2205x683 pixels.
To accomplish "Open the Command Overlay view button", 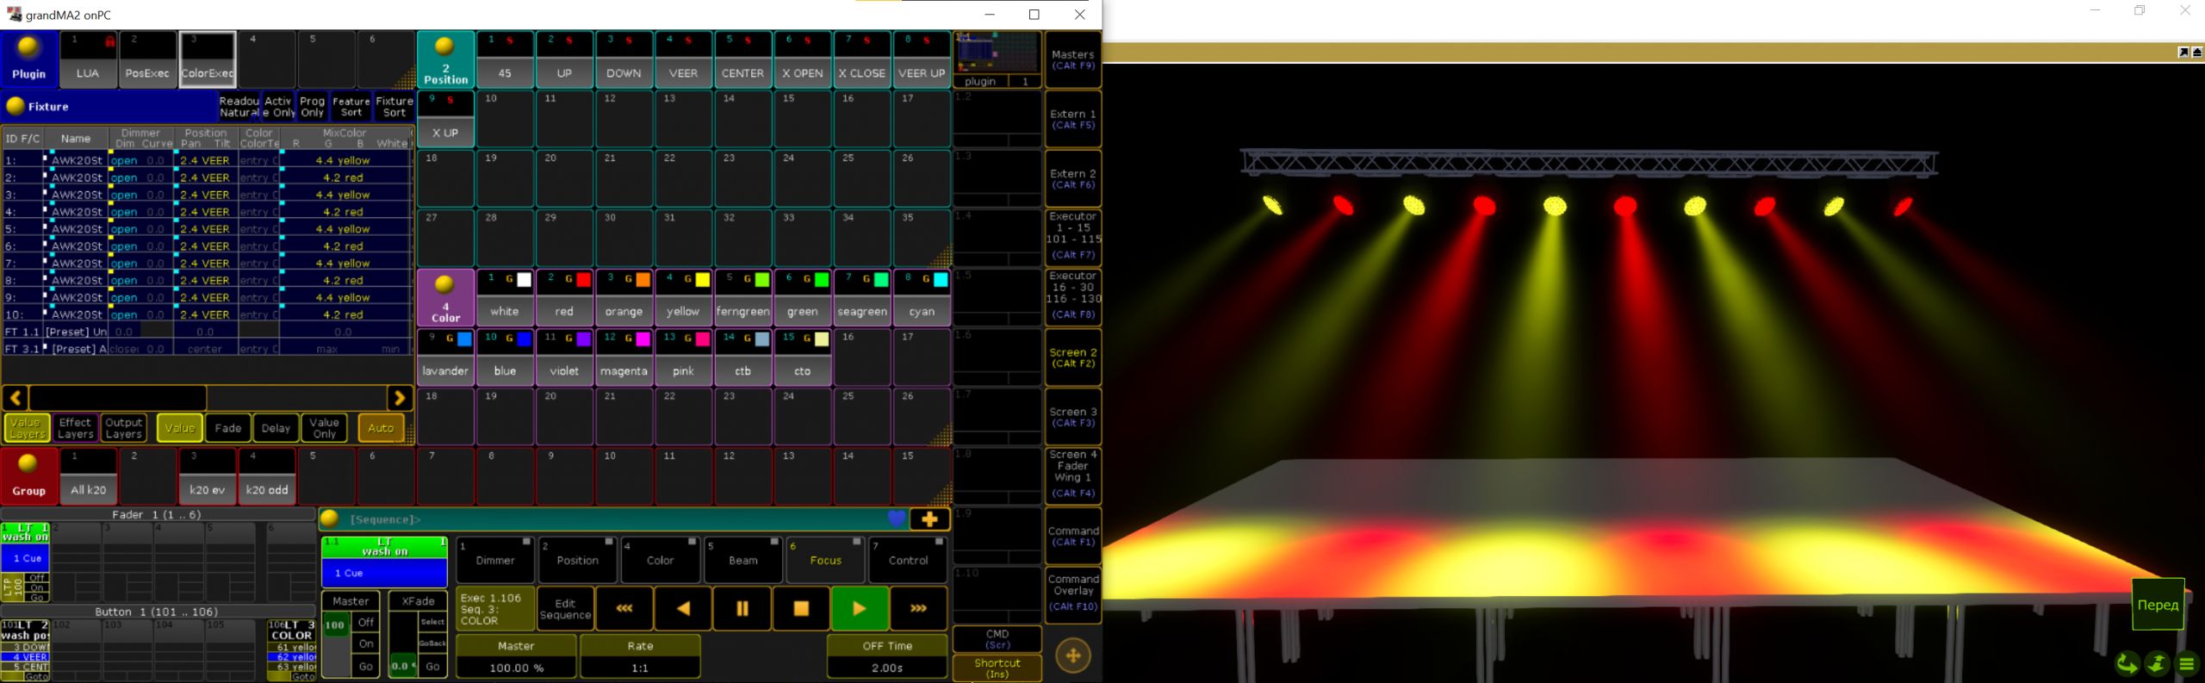I will (1072, 592).
